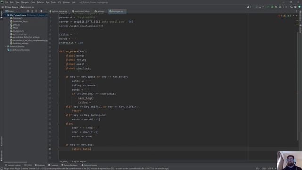The width and height of the screenshot is (302, 170).
Task: Open the VCS menu
Action: click(59, 2)
